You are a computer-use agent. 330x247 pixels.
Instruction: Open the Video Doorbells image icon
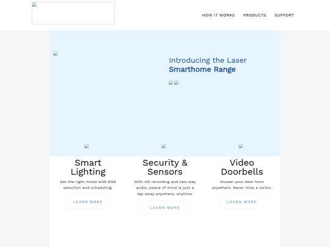(x=241, y=146)
